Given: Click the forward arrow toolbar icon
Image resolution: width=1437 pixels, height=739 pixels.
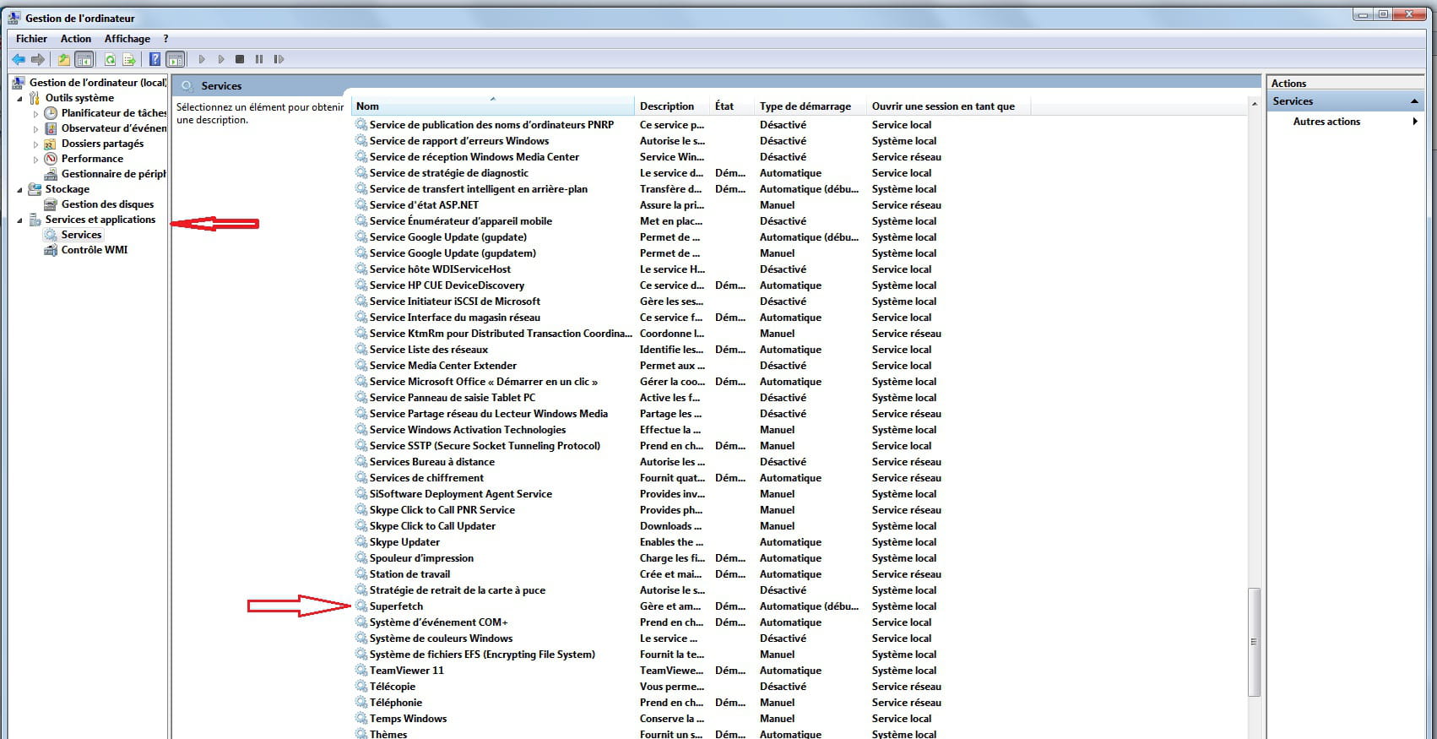Looking at the screenshot, I should [38, 59].
